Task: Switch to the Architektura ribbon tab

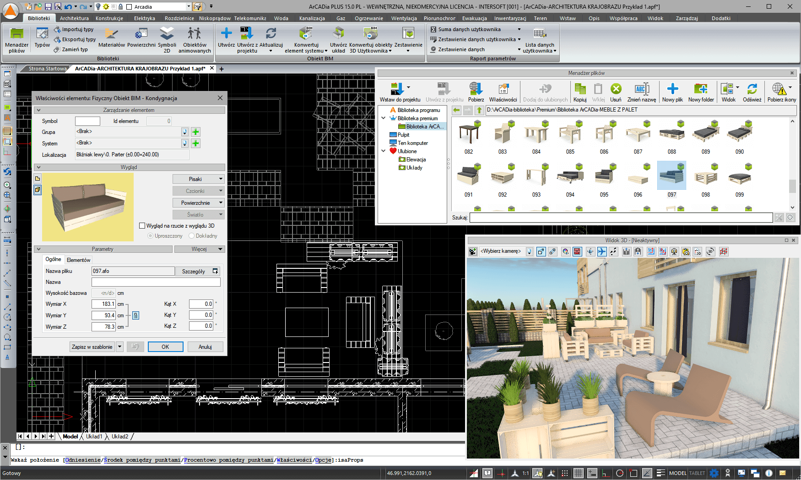Action: click(x=74, y=18)
